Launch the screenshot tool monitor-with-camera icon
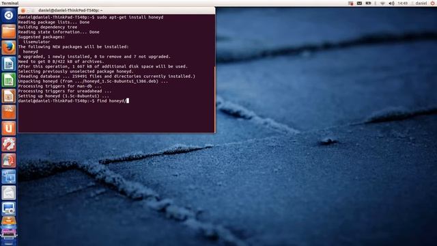The width and height of the screenshot is (437, 246). pos(9,209)
